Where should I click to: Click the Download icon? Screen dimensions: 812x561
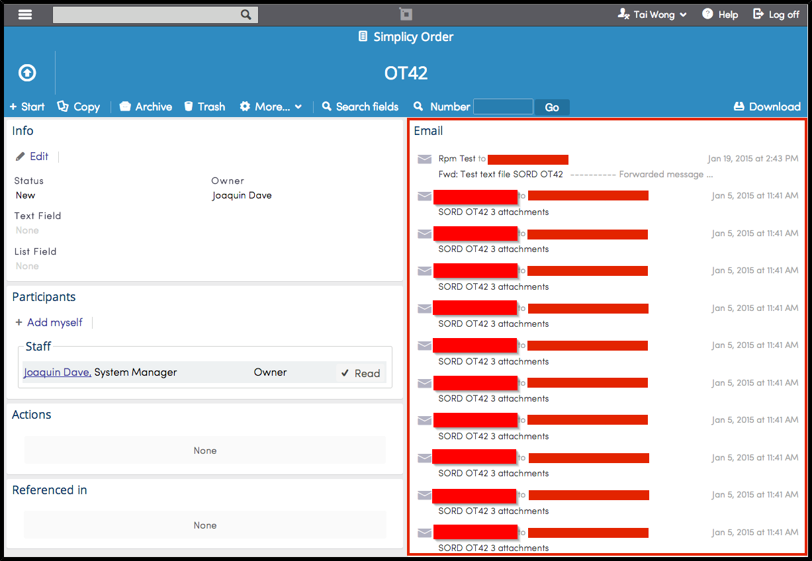tap(739, 107)
